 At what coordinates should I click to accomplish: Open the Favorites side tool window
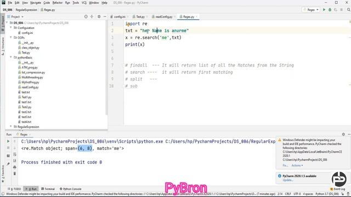click(3, 174)
